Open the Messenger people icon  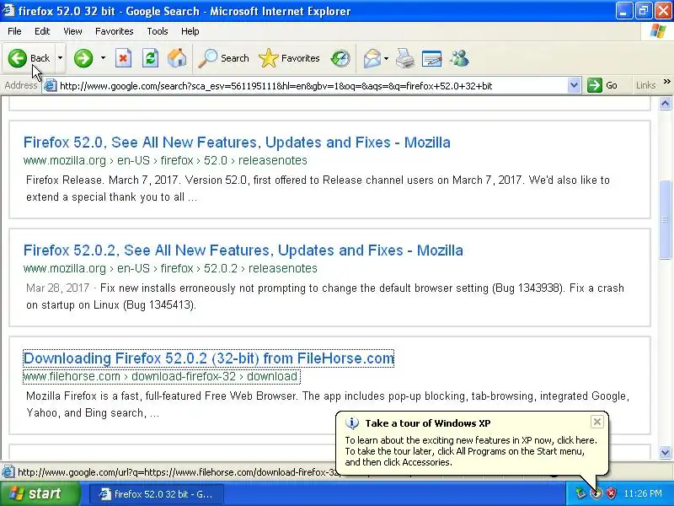pos(459,58)
